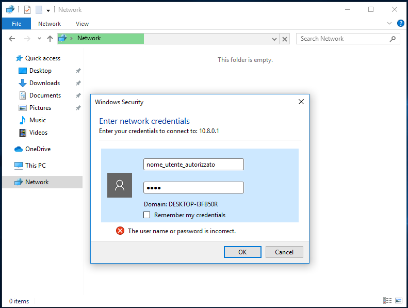The image size is (408, 308).
Task: Select This PC in the sidebar
Action: point(36,165)
